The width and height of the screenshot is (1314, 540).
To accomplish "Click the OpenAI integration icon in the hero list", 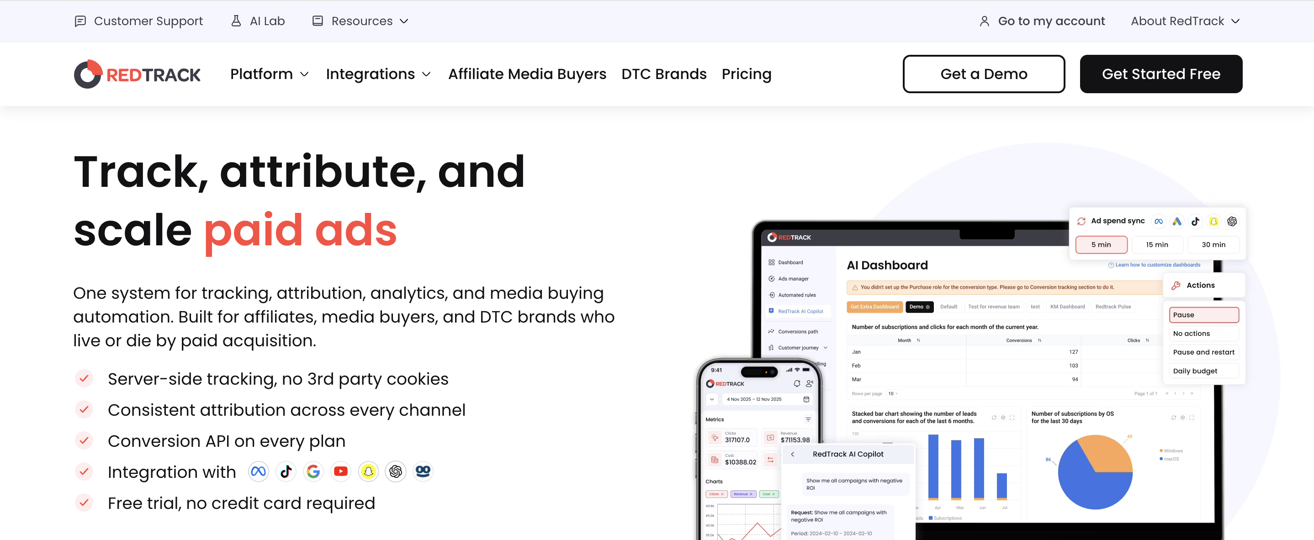I will [396, 471].
